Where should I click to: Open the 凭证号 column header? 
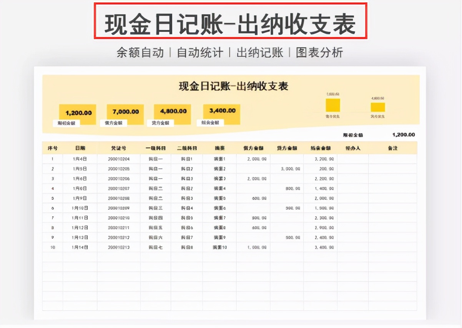119,148
